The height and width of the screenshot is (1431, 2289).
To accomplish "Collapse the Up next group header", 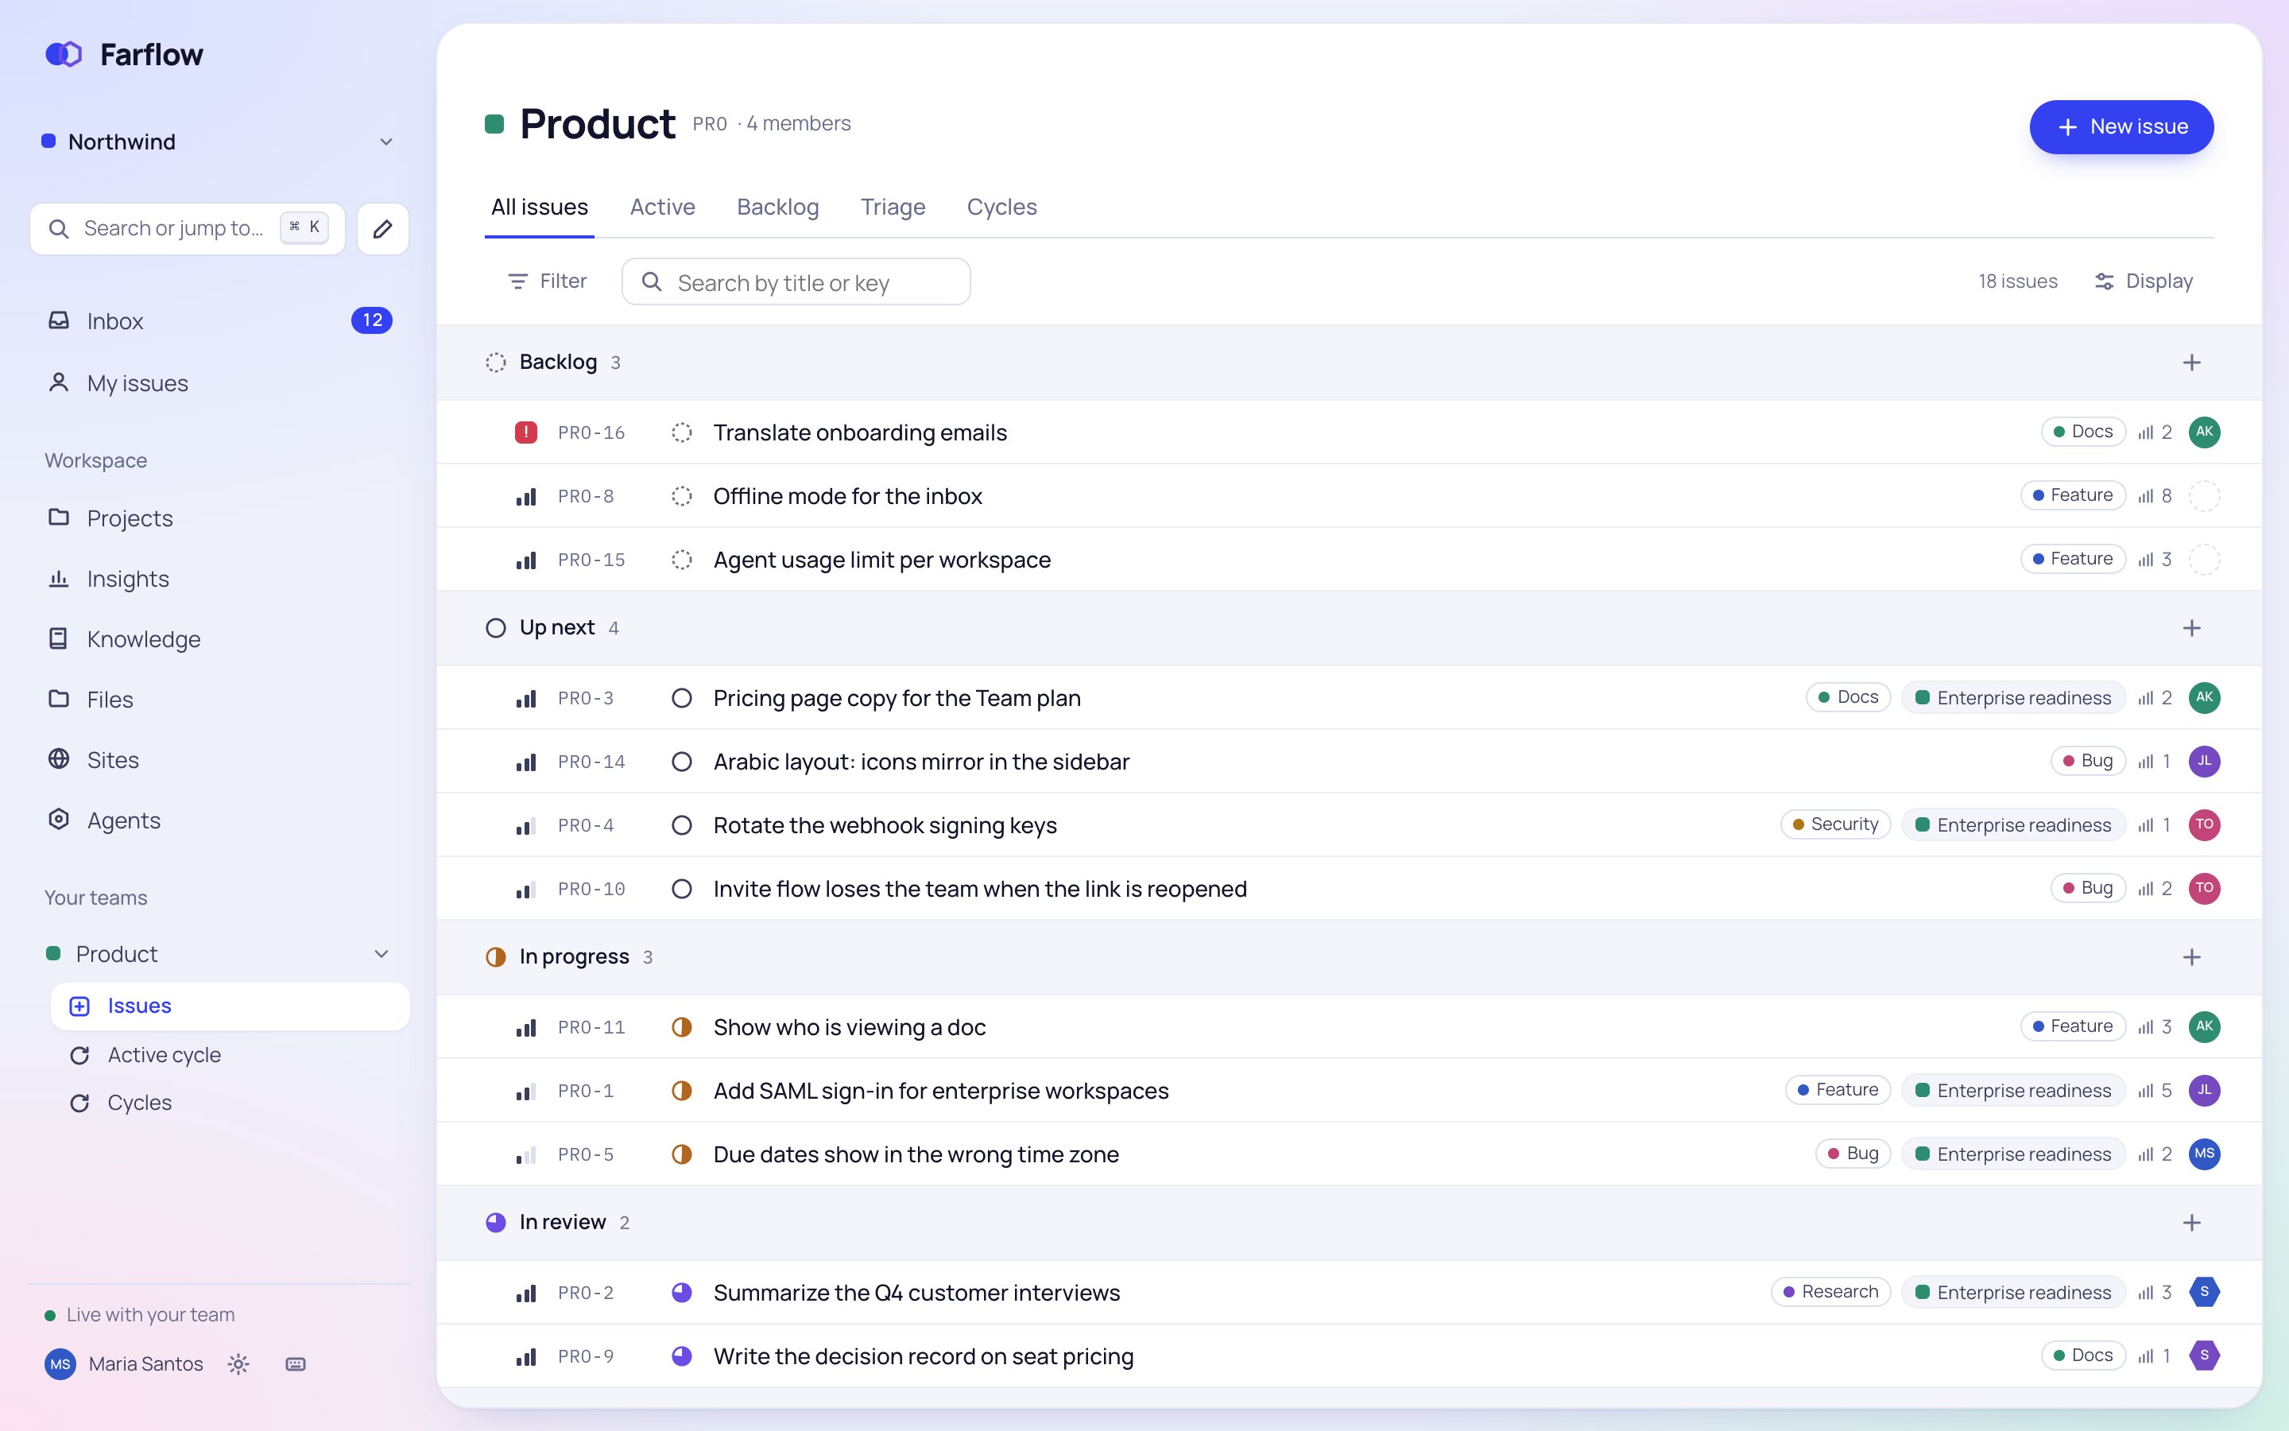I will 552,628.
